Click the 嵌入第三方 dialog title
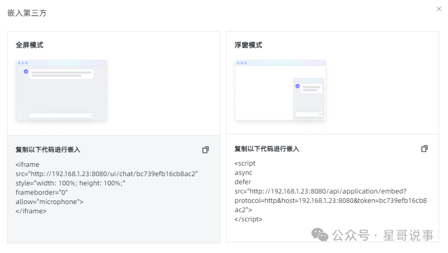448x253 pixels. coord(27,13)
